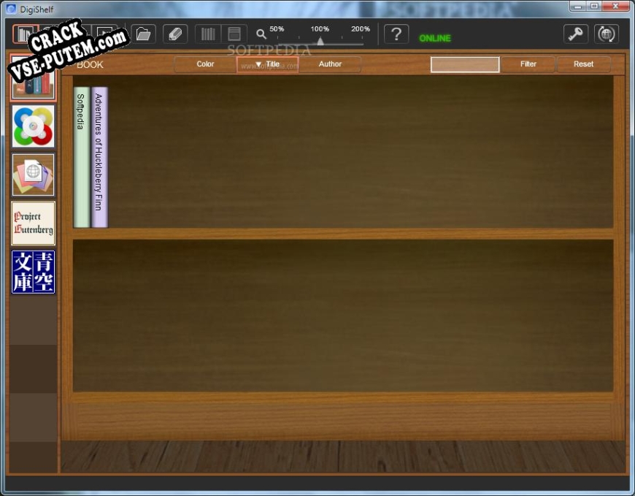Select the eraser tool icon
The height and width of the screenshot is (496, 635).
click(175, 34)
